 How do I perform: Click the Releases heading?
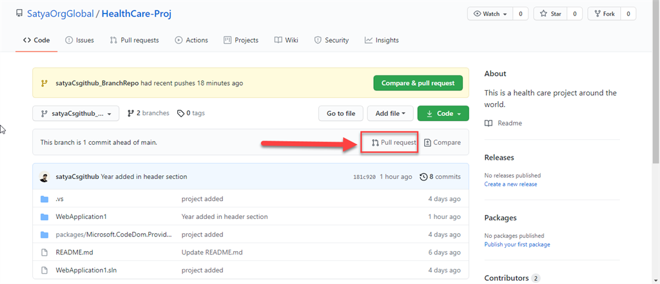tap(500, 158)
